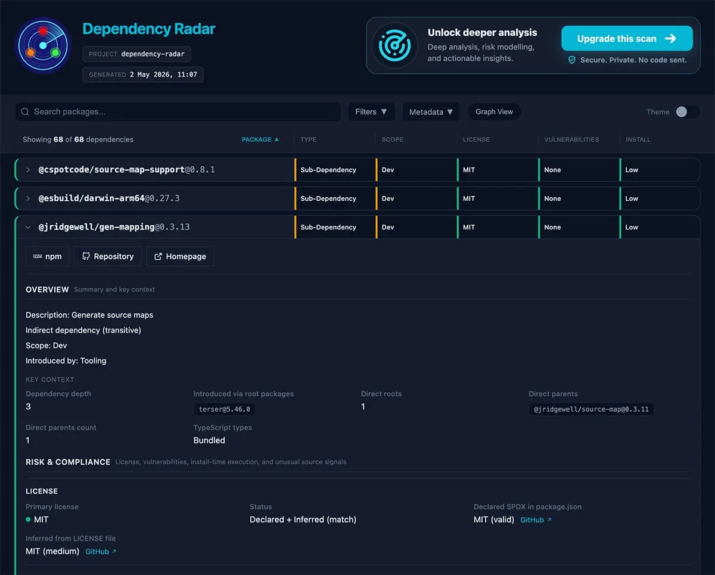Click the terser@5.46.0 root package chip
This screenshot has width=715, height=575.
pos(224,409)
